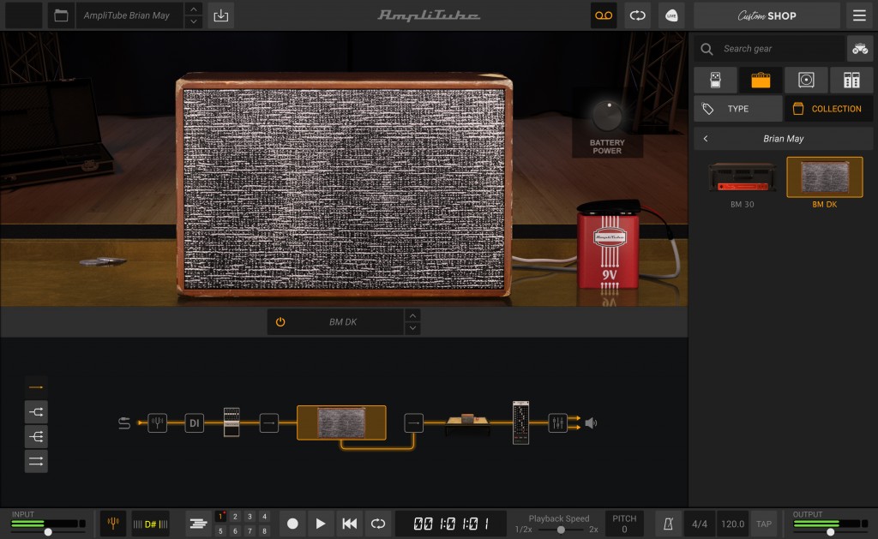Click the save preset download icon
878x539 pixels.
(220, 15)
